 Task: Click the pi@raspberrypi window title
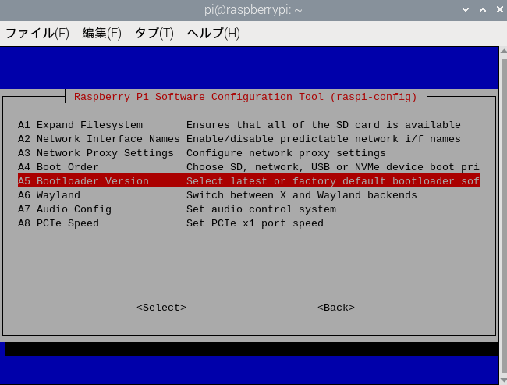pyautogui.click(x=253, y=10)
